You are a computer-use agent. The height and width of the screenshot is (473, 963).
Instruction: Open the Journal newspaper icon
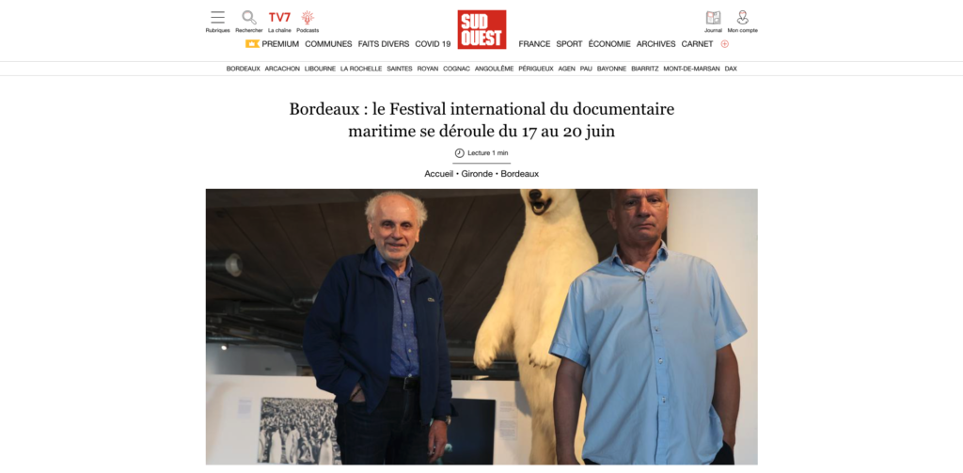pos(713,17)
